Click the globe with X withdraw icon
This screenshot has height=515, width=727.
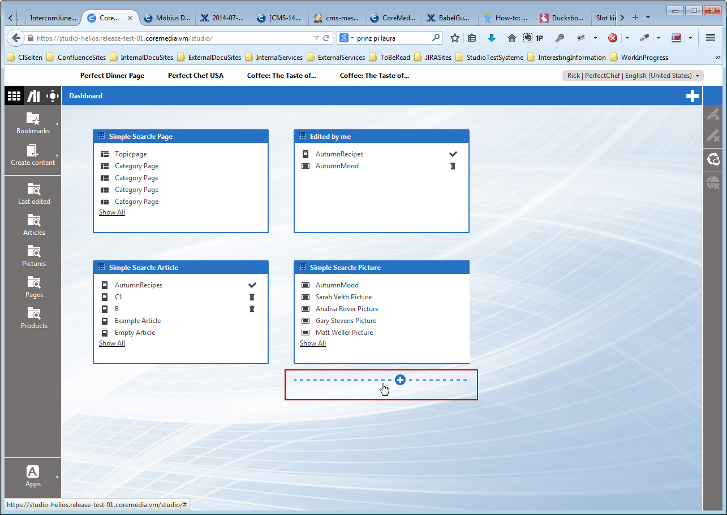click(713, 182)
